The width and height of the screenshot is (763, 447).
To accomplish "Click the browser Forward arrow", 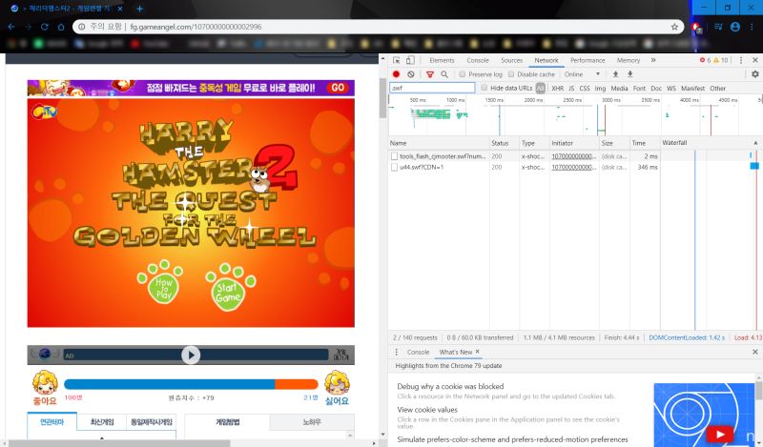I will 29,27.
